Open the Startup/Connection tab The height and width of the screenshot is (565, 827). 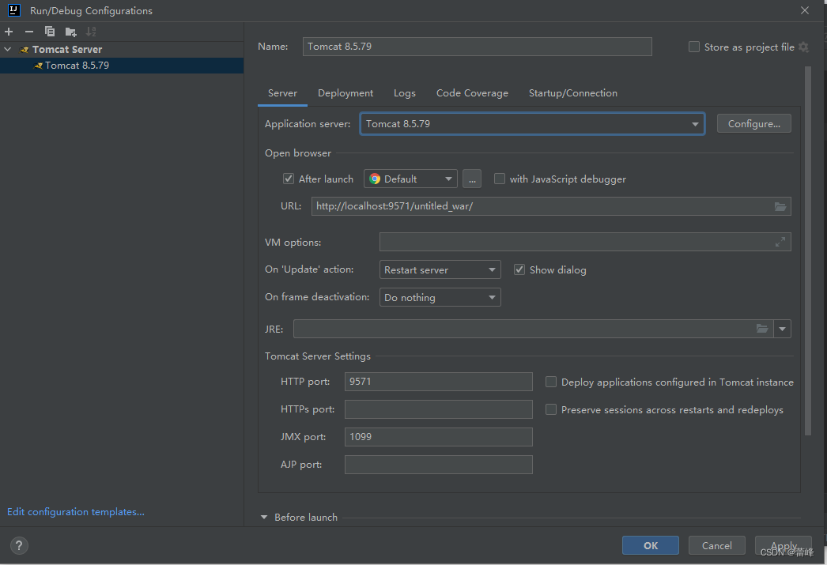[572, 93]
